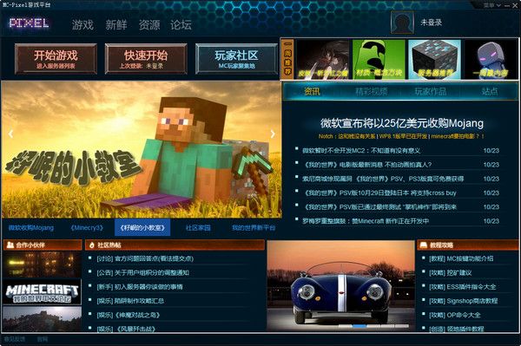Viewport: 521px width, 346px height.
Task: Select banner tab 微软收购Mojang
Action: (31, 227)
